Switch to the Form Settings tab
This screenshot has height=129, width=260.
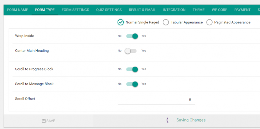coord(75,10)
